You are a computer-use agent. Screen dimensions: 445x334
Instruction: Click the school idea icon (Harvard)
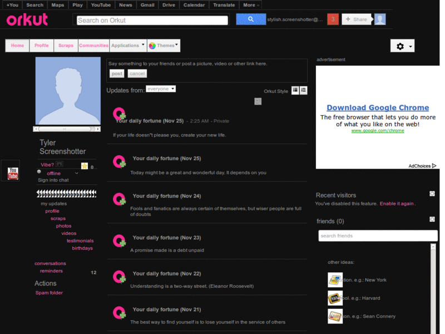(x=335, y=298)
